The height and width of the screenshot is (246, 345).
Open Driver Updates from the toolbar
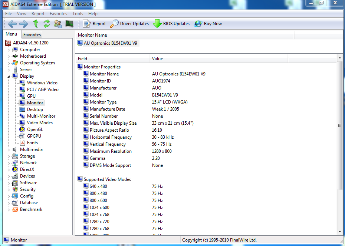129,24
